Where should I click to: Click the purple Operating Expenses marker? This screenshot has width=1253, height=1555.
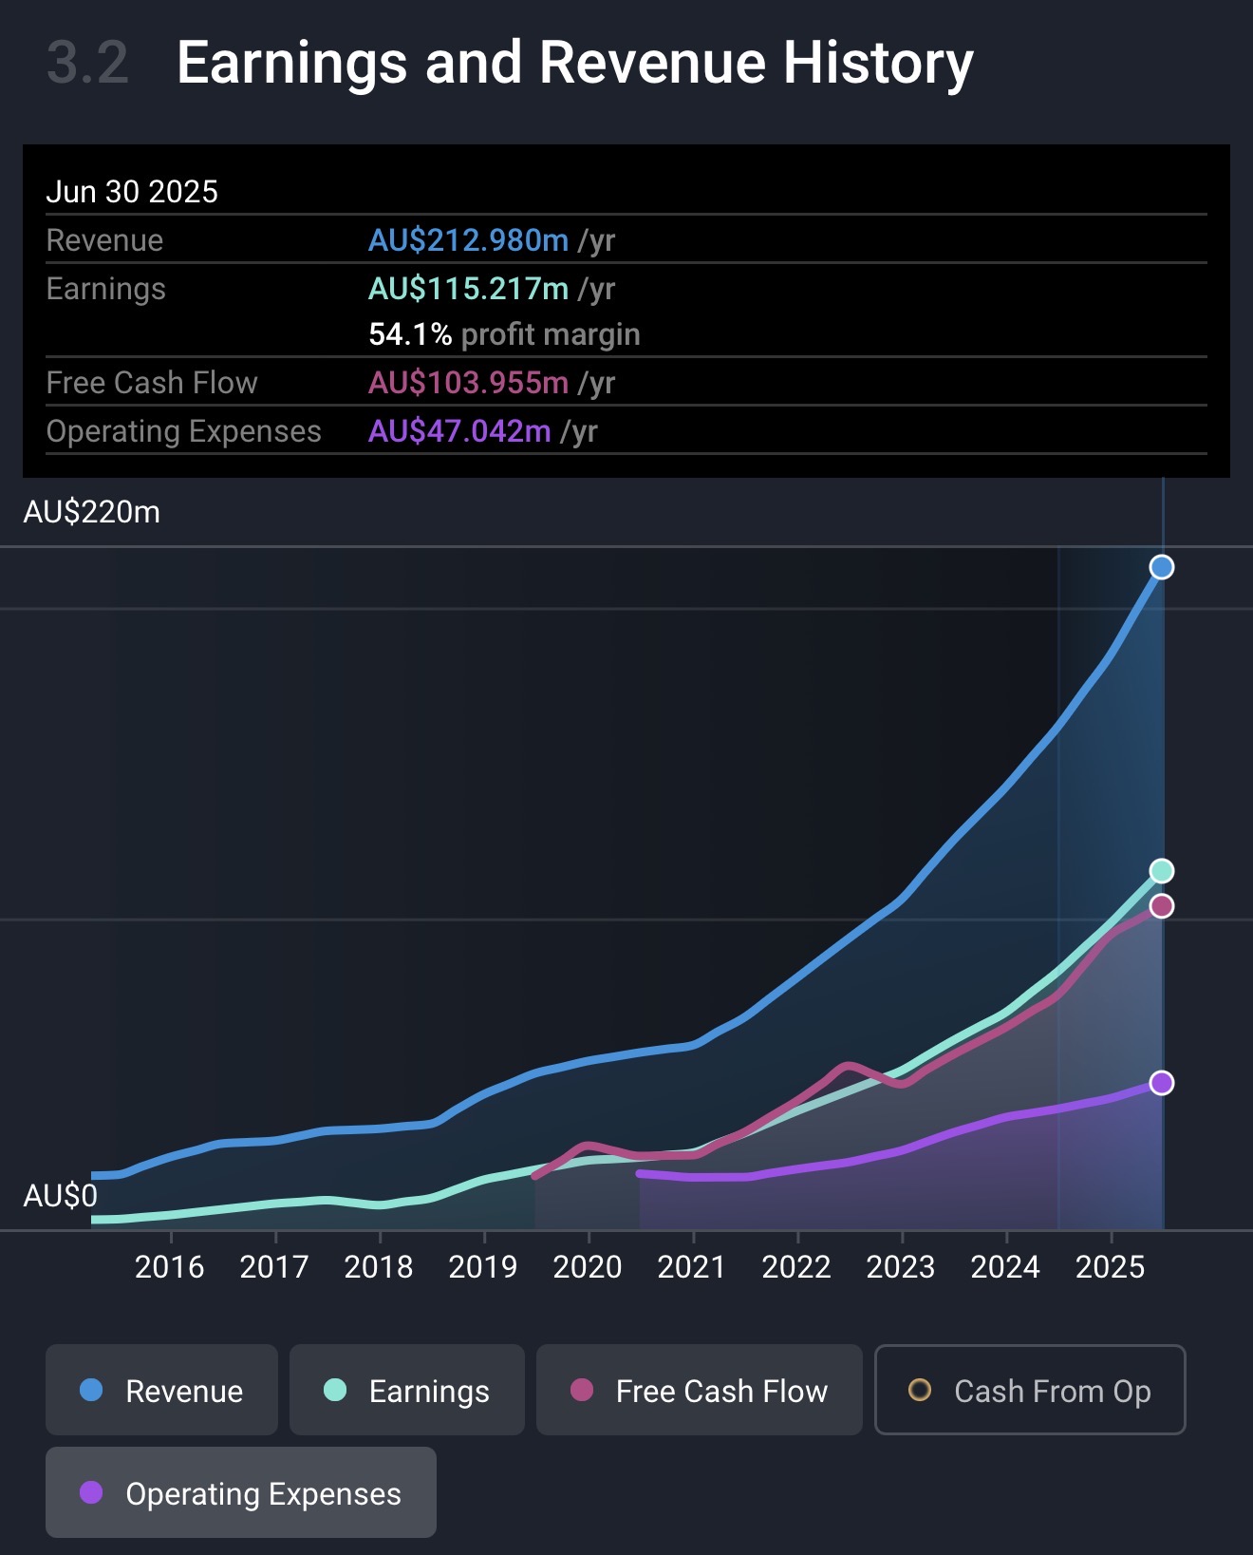pyautogui.click(x=1162, y=1083)
